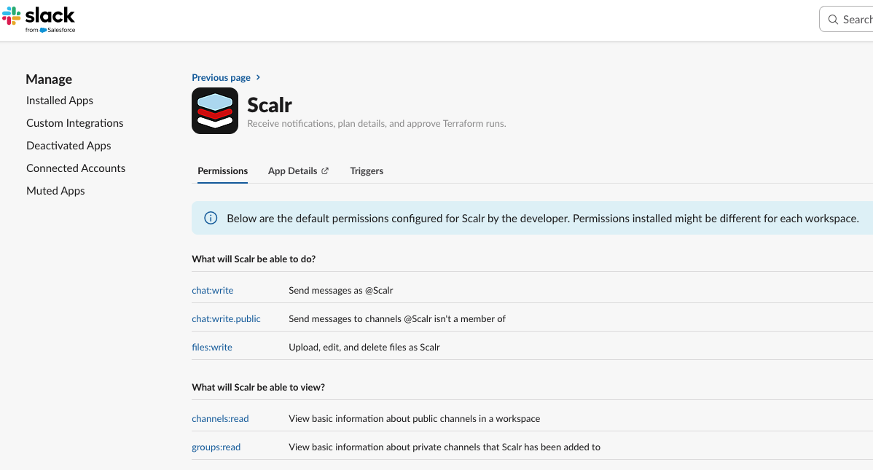Image resolution: width=873 pixels, height=470 pixels.
Task: Open Custom Integrations in sidebar
Action: 74,123
